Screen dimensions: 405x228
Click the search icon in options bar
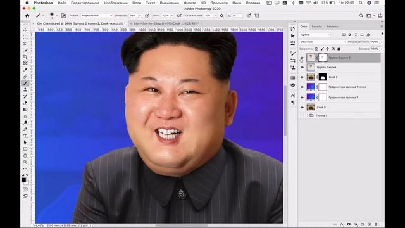pyautogui.click(x=361, y=15)
